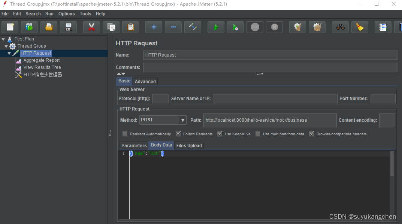Click the Server Name or IP field

pyautogui.click(x=275, y=99)
